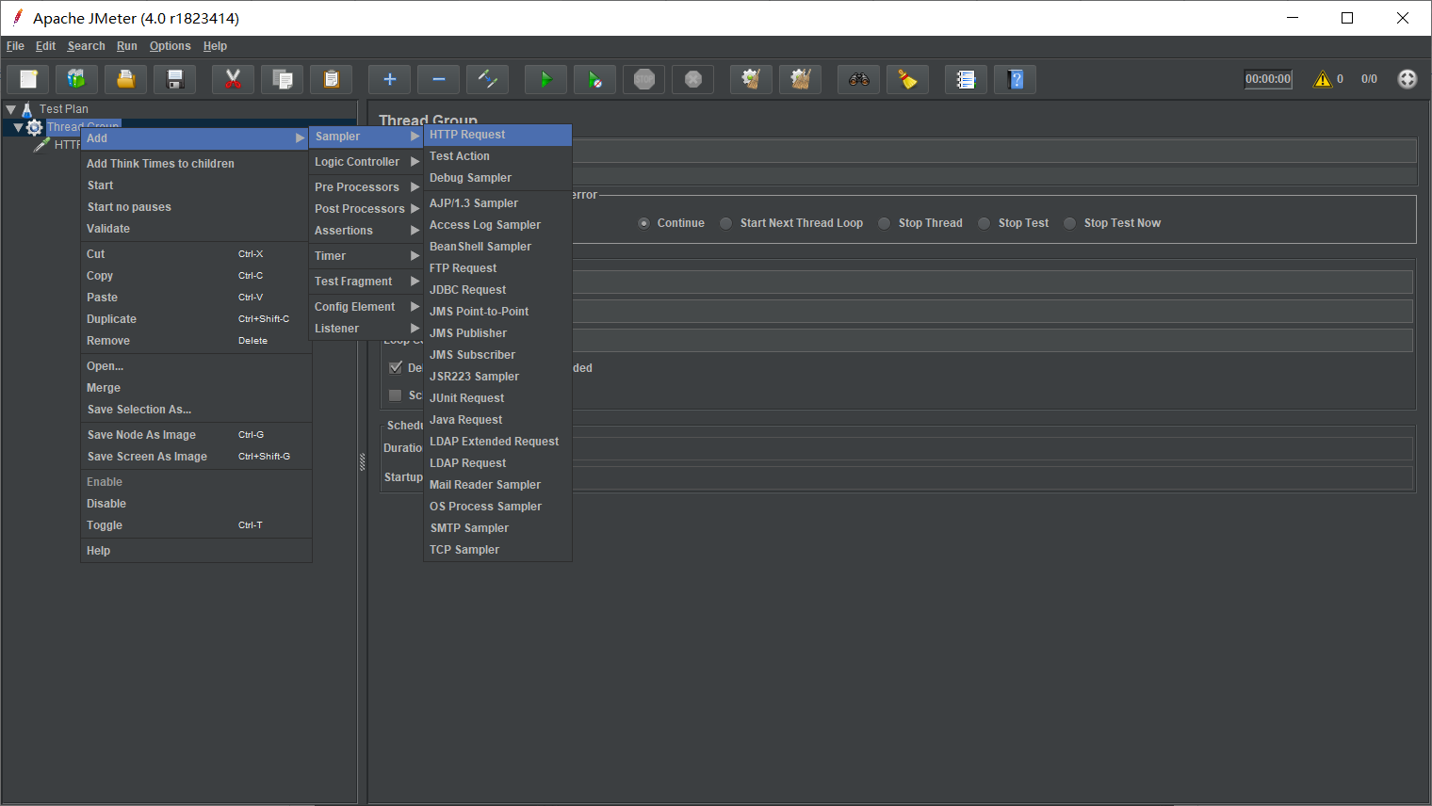Collapse the Thread Group tree node
This screenshot has width=1432, height=806.
click(18, 127)
